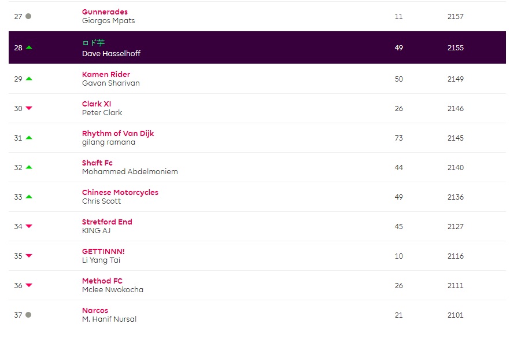Open the GETTINNN! team link
The width and height of the screenshot is (510, 346).
click(103, 251)
